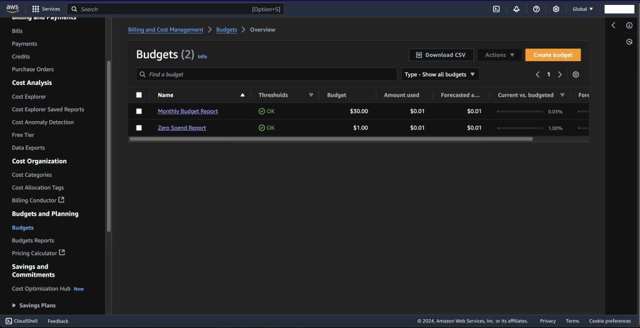The image size is (640, 328).
Task: Click Monthly Budget Report 0.03% progress bar
Action: [520, 111]
